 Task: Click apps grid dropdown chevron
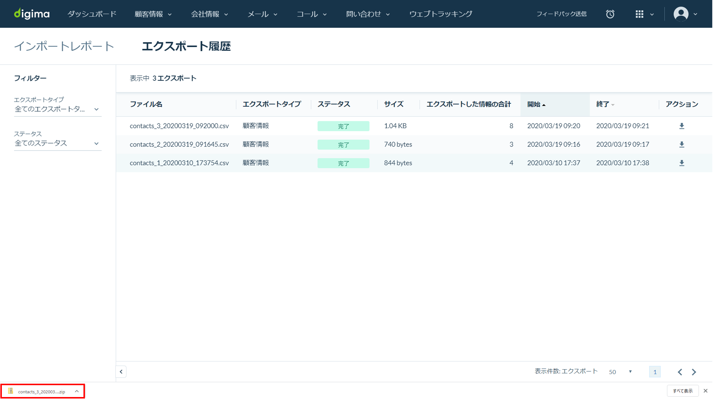point(652,14)
